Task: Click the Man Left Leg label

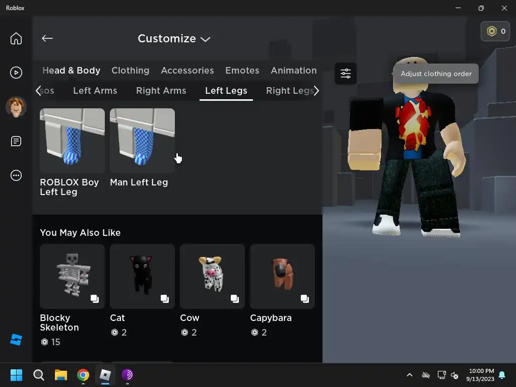Action: click(x=139, y=182)
